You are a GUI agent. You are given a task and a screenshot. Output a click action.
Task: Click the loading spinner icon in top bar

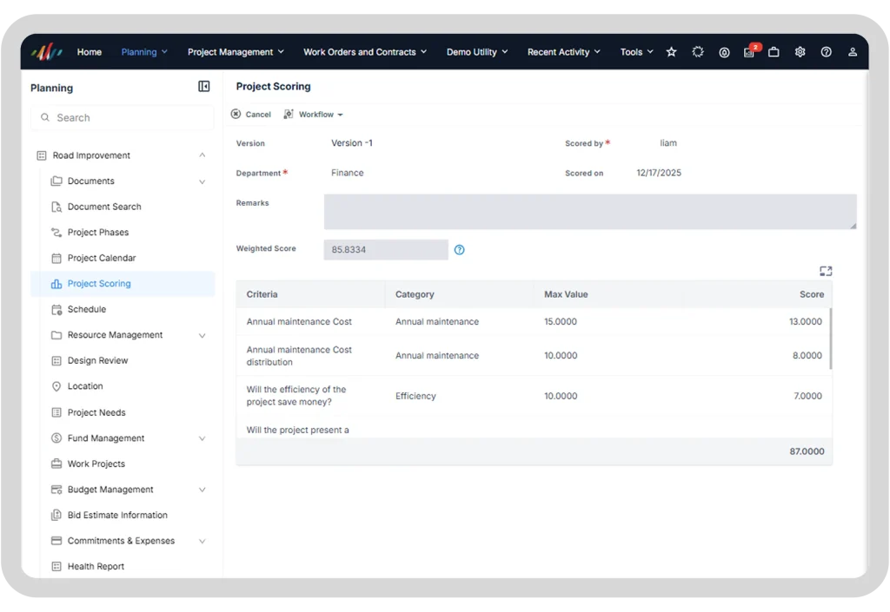(698, 52)
